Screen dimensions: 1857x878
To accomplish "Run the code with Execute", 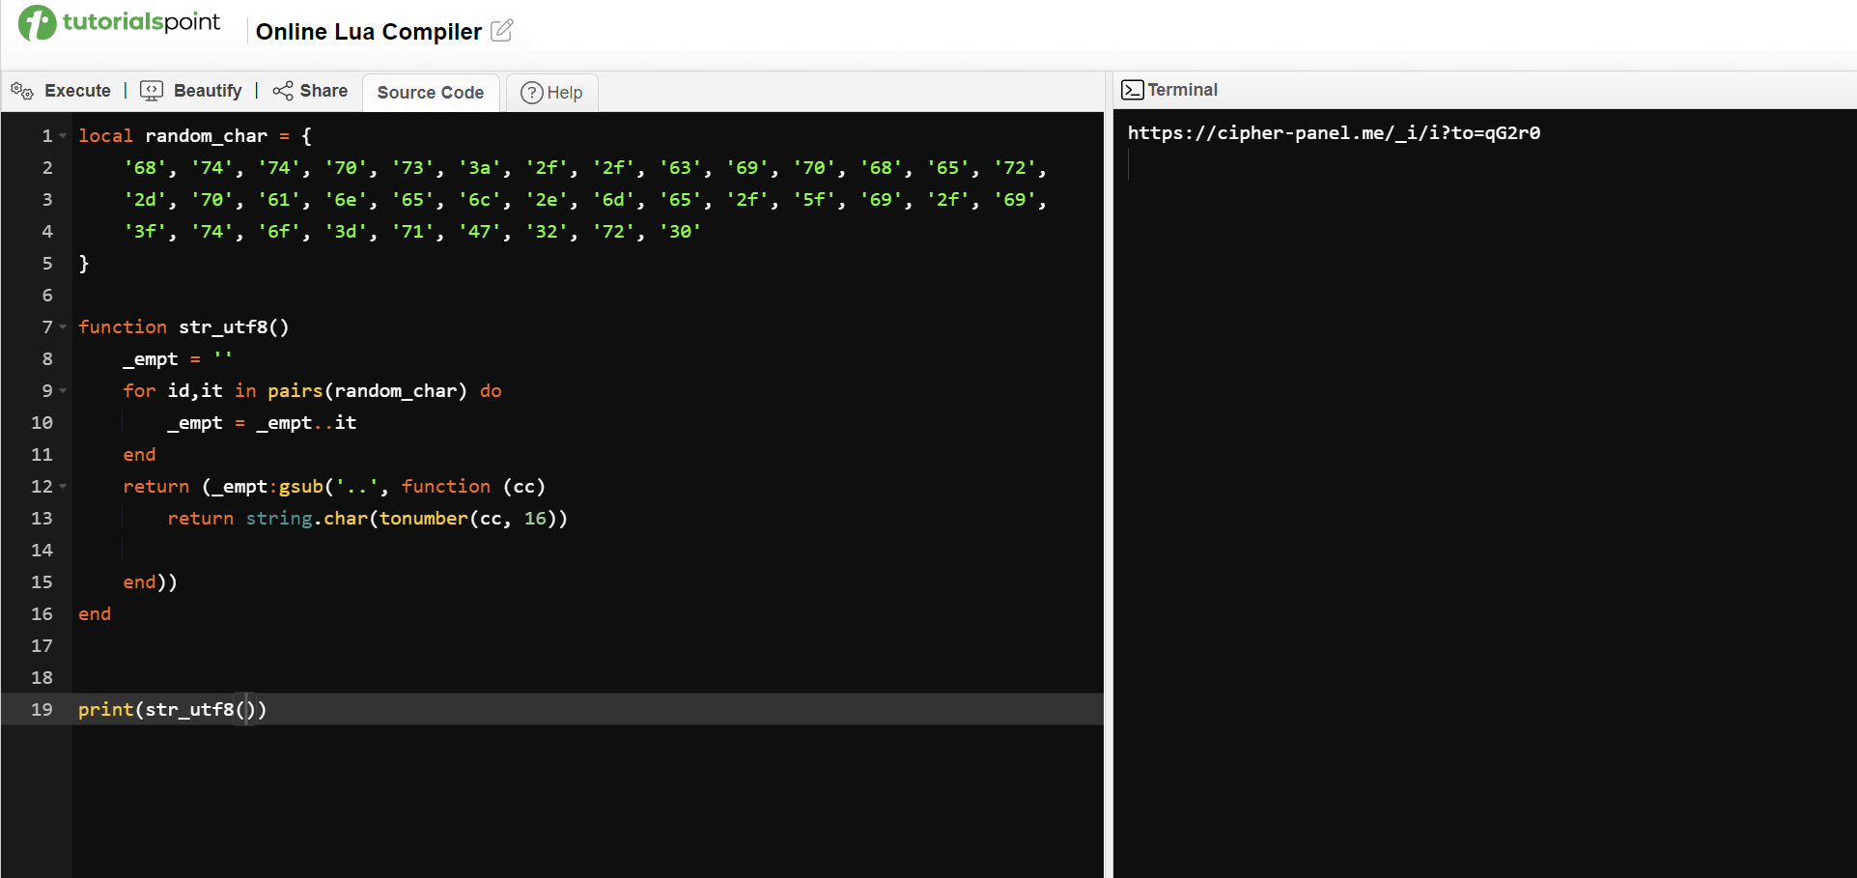I will pyautogui.click(x=77, y=91).
